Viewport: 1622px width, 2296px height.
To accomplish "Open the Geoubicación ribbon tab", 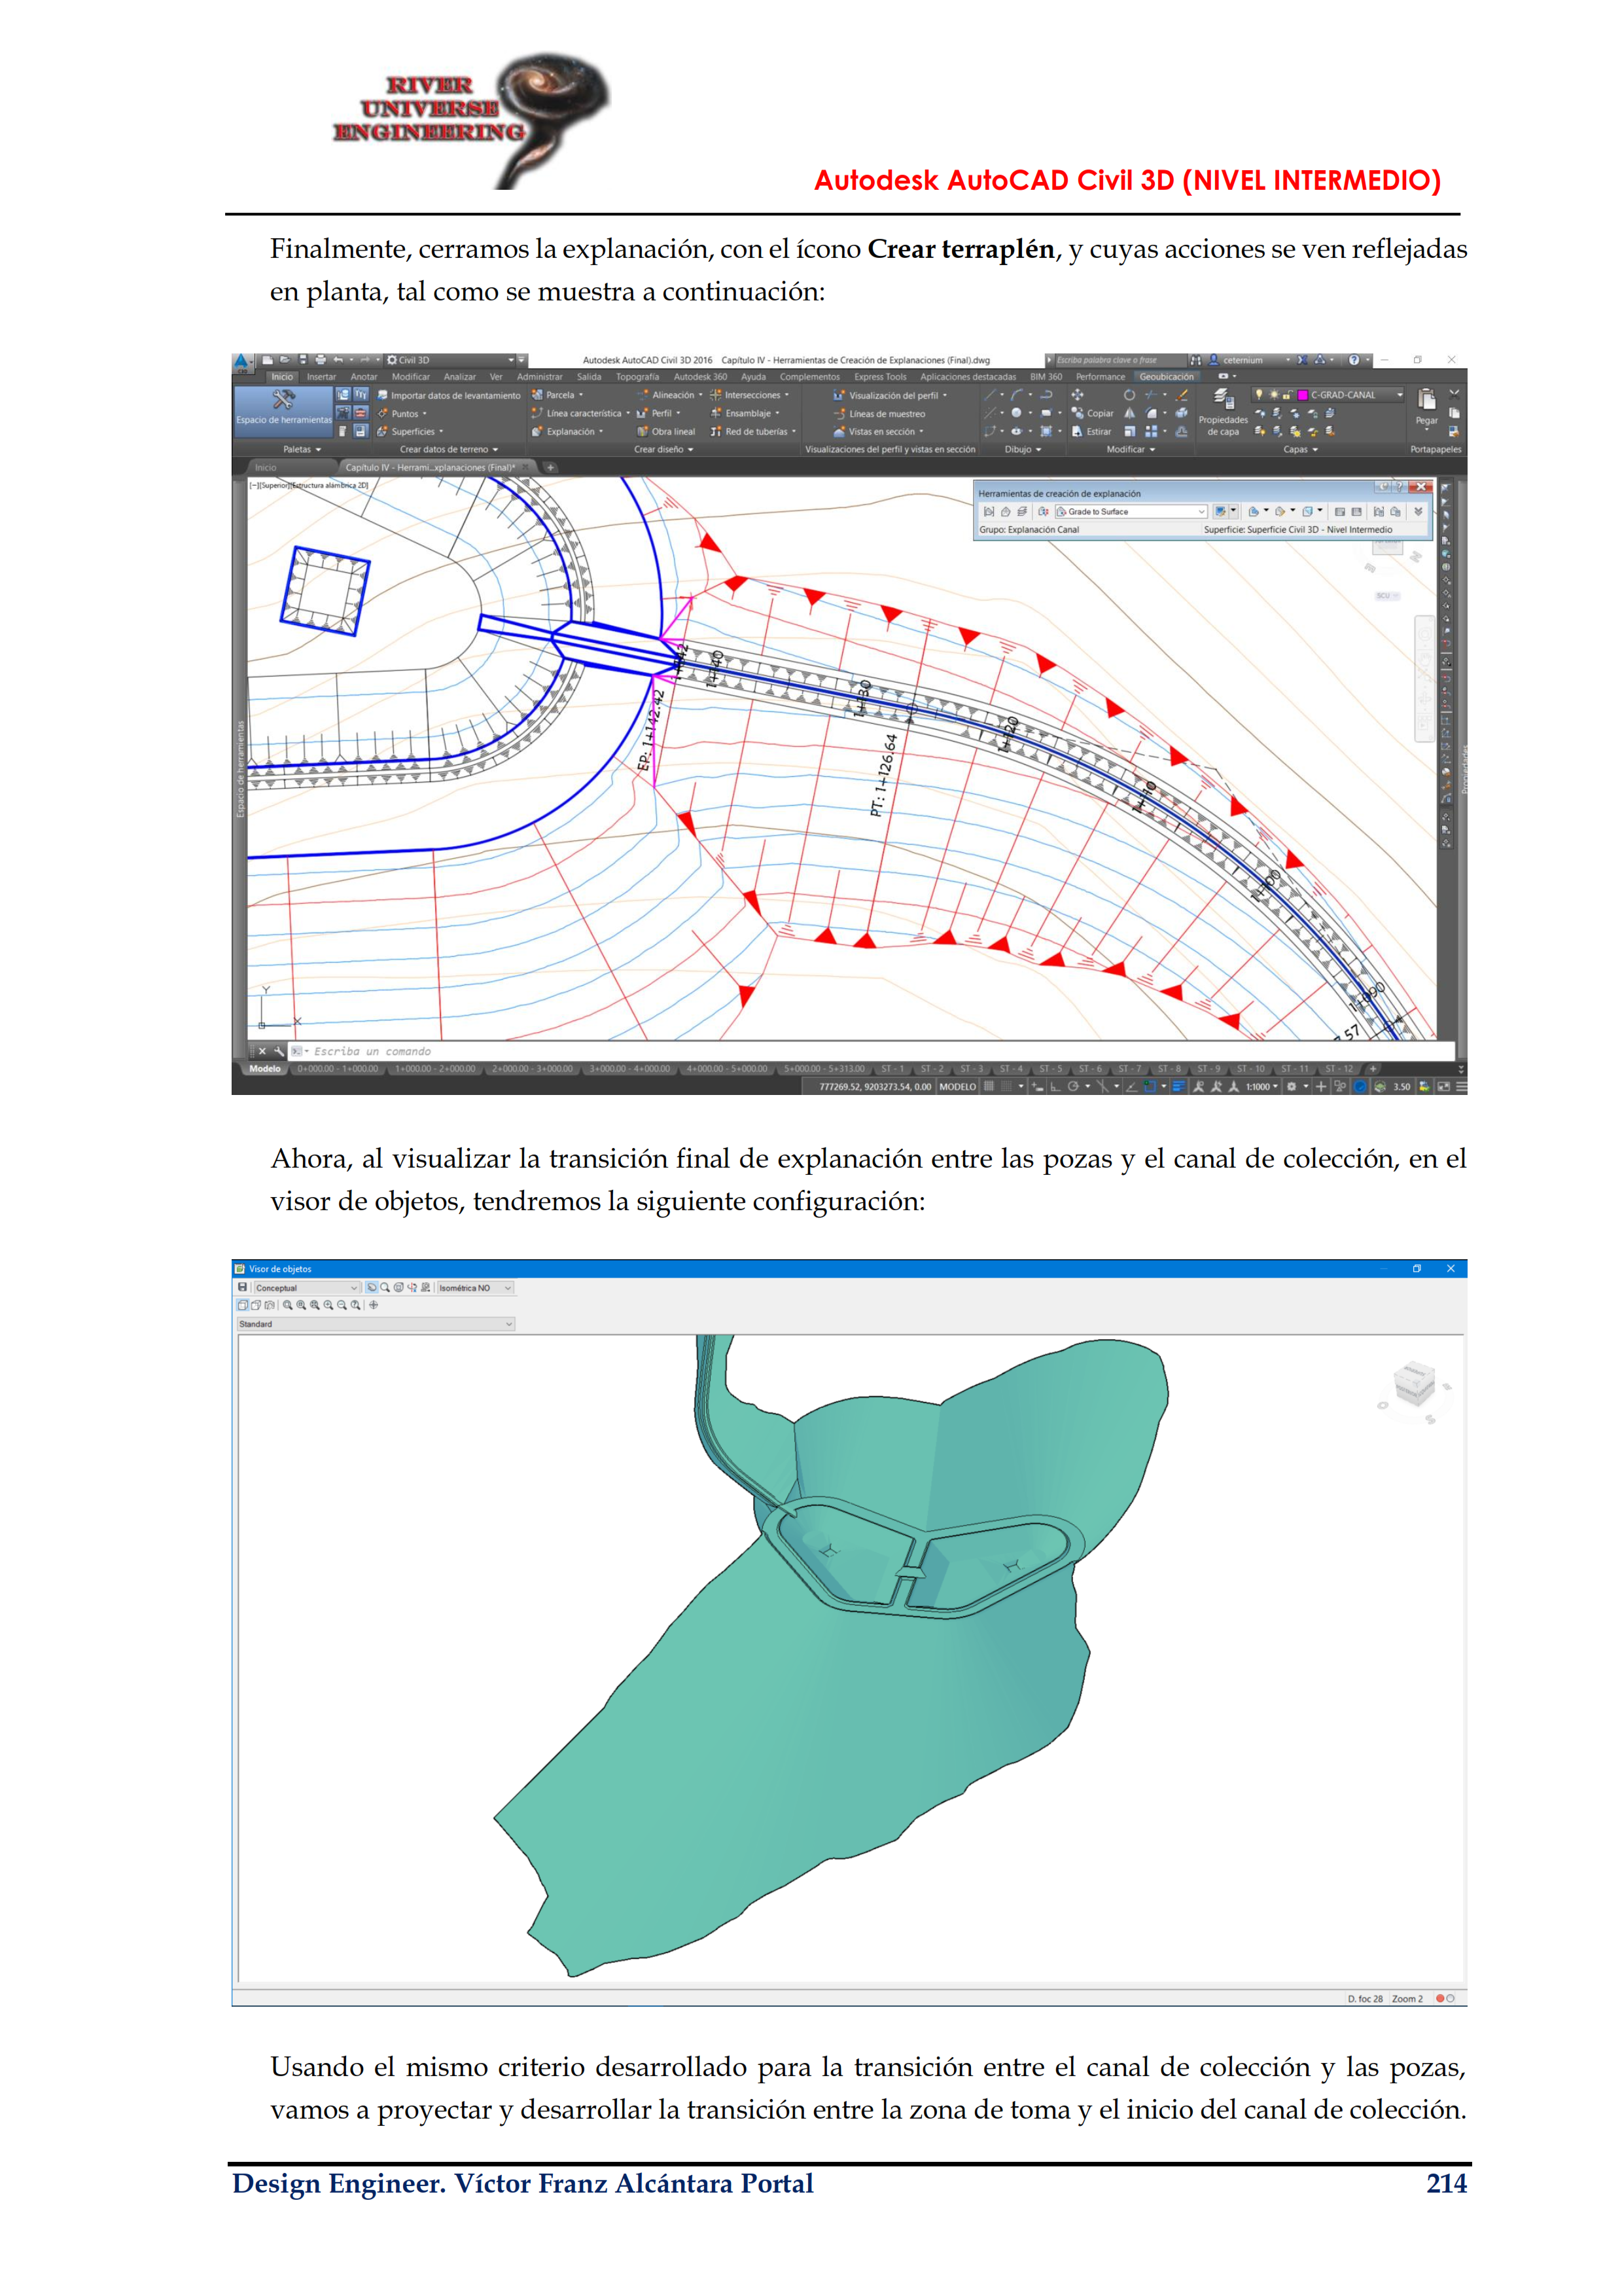I will (1166, 377).
